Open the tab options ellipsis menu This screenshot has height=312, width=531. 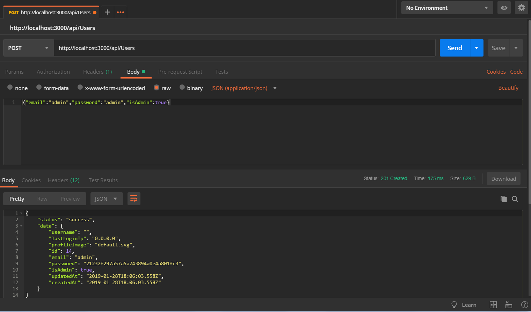(121, 12)
